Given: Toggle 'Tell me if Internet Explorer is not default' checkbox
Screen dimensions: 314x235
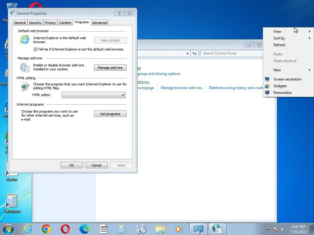Looking at the screenshot, I should tap(35, 49).
